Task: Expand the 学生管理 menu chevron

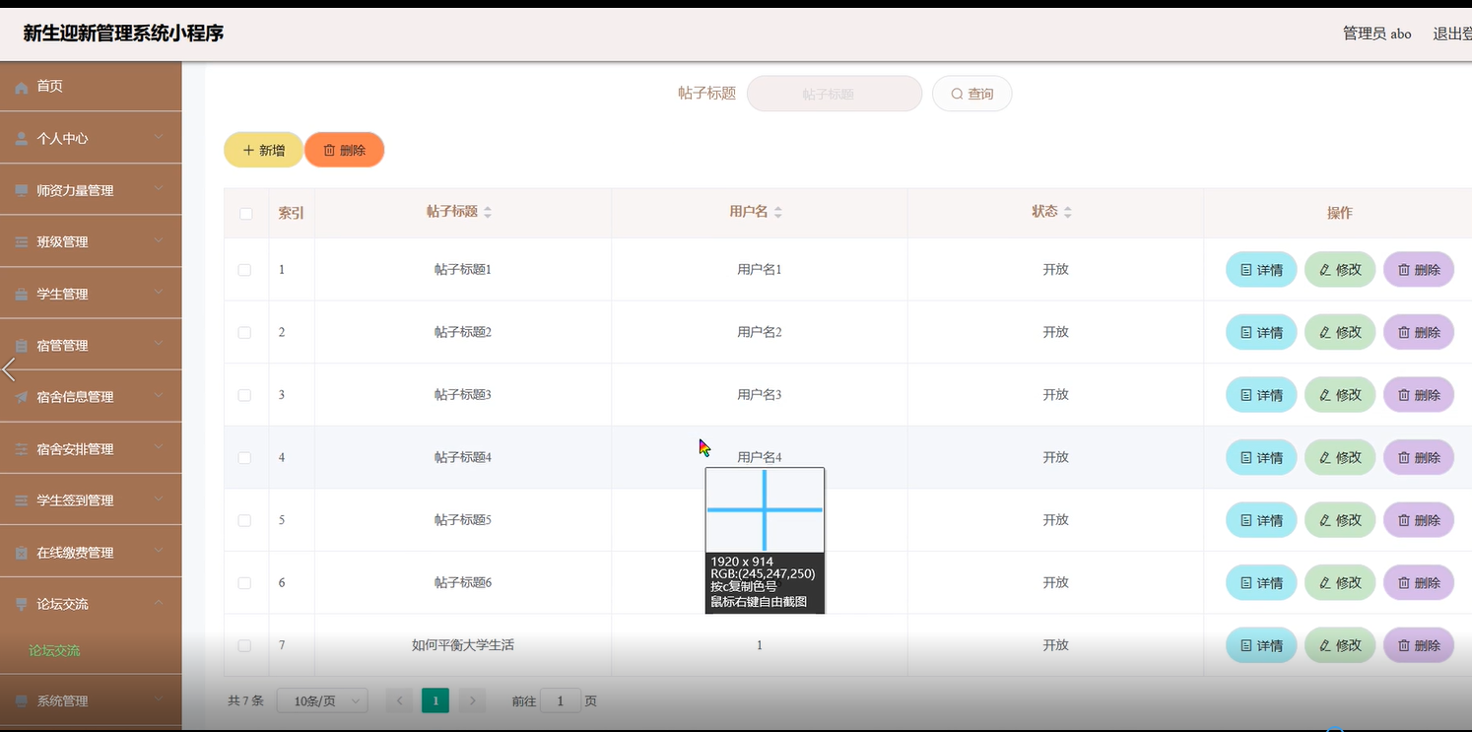Action: [160, 293]
